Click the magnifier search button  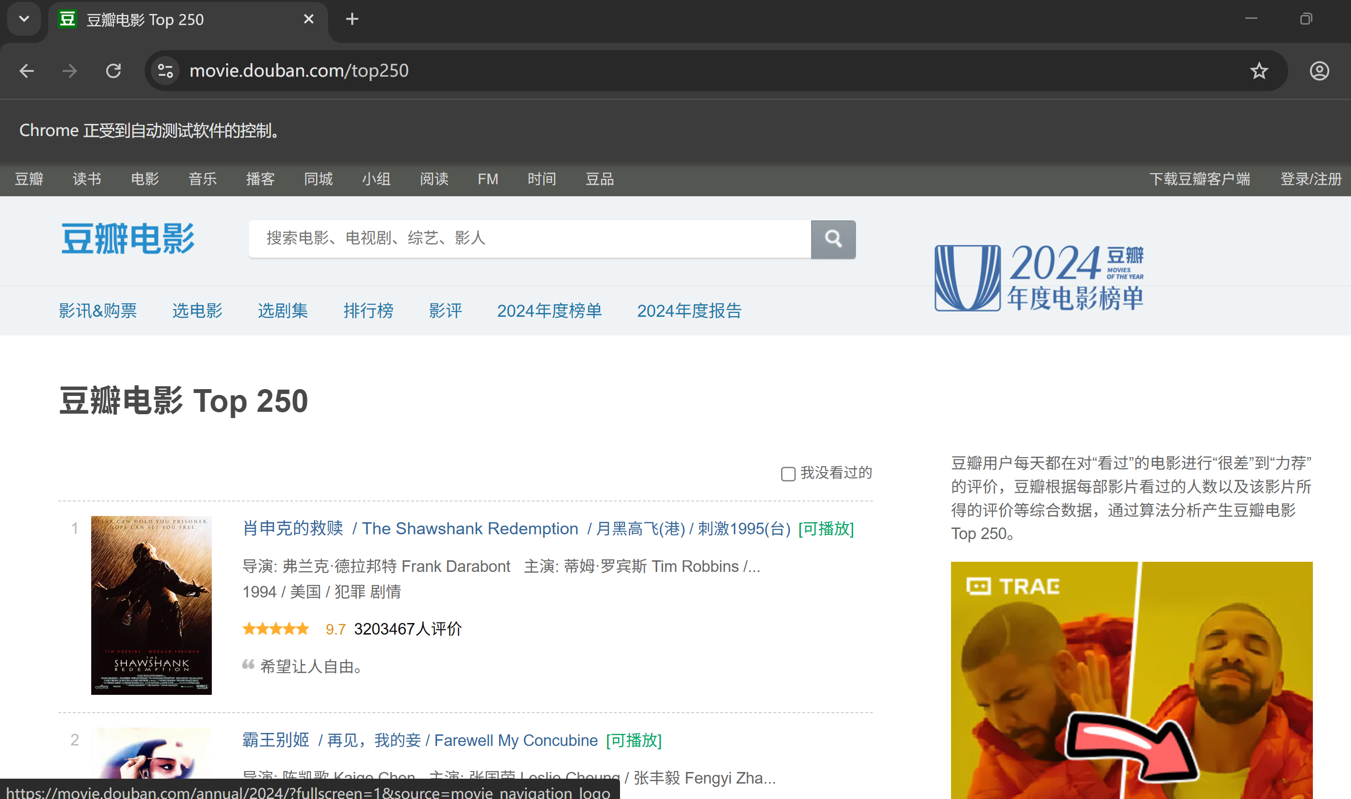833,239
